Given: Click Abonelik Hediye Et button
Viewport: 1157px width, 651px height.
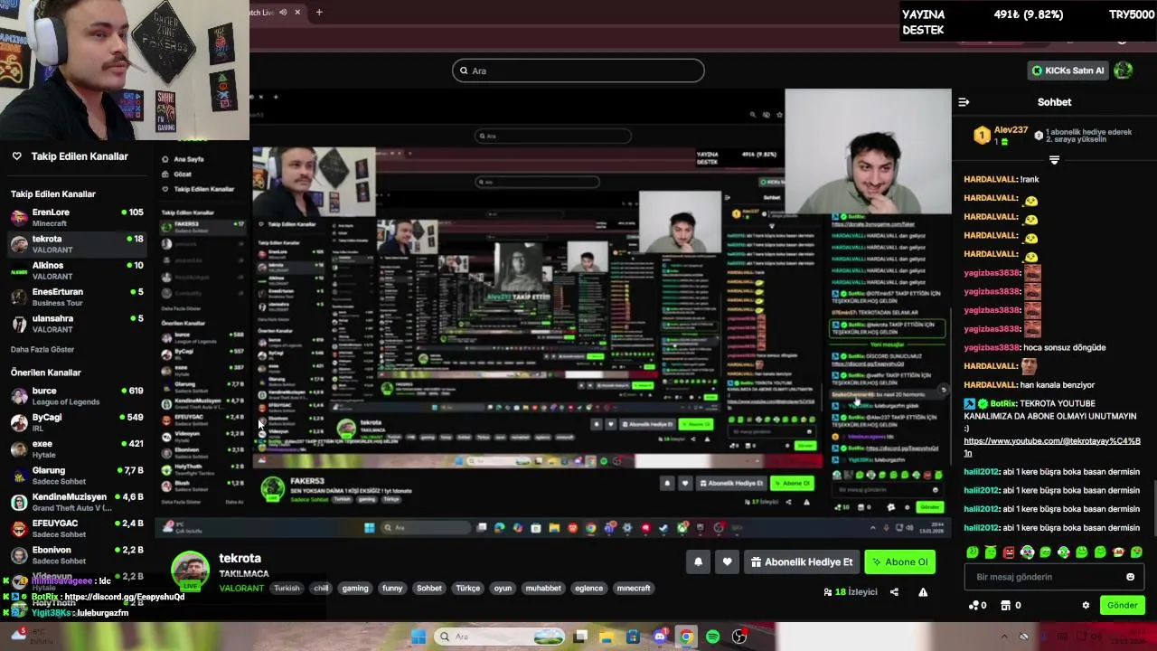Looking at the screenshot, I should click(802, 561).
